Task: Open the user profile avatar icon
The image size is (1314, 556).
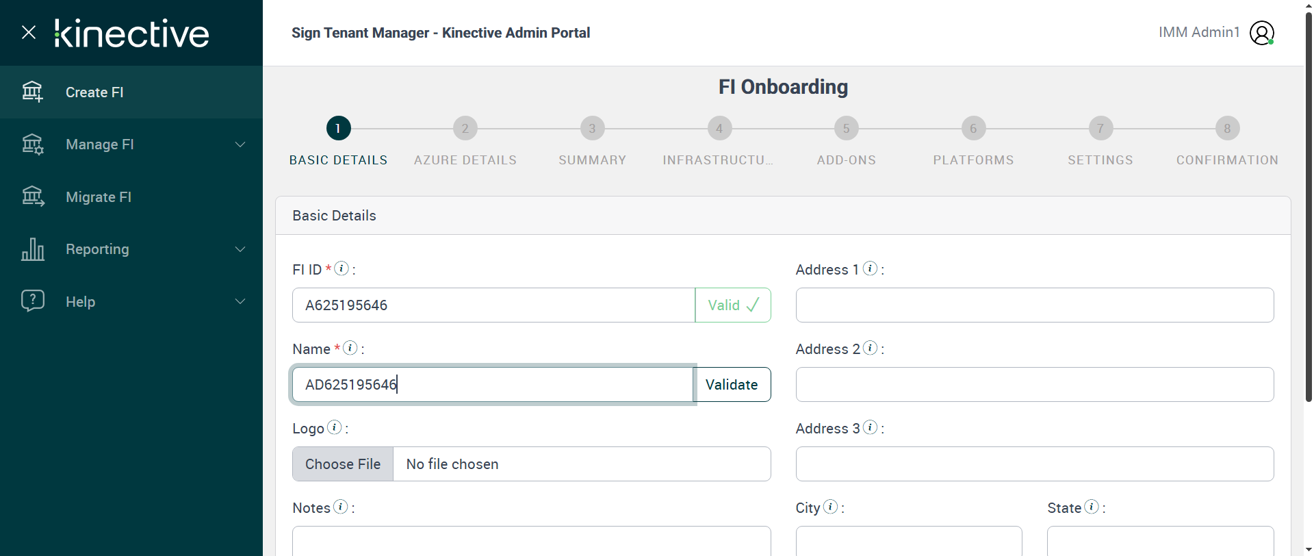Action: tap(1261, 33)
